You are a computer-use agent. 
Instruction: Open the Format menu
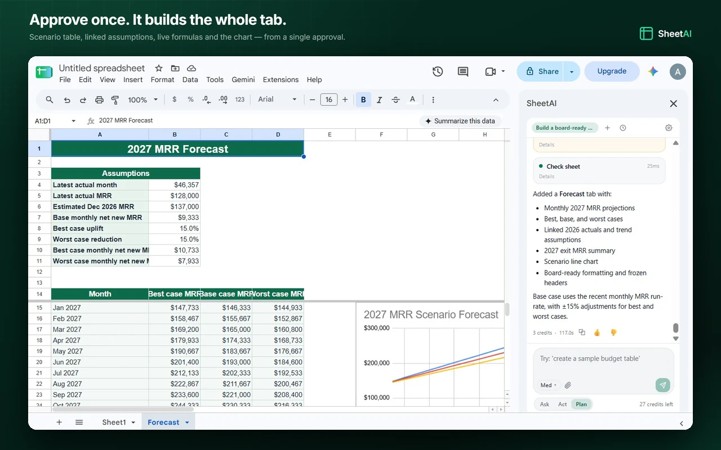(162, 80)
